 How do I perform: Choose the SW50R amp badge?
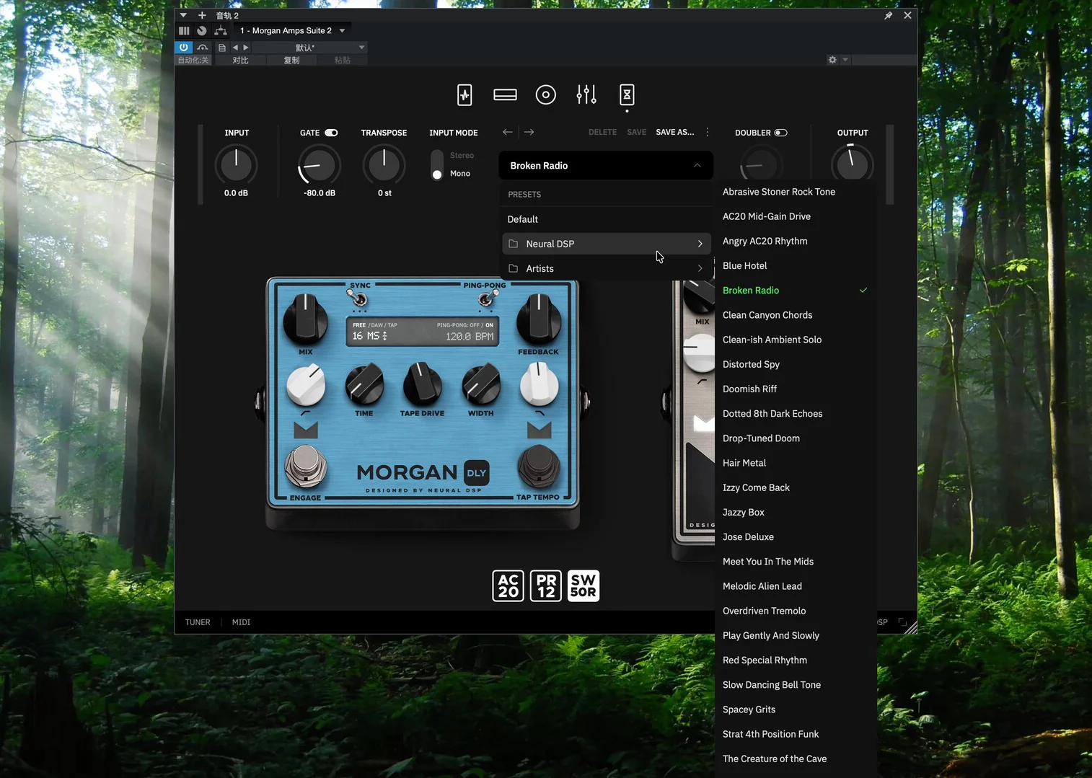[x=584, y=585]
